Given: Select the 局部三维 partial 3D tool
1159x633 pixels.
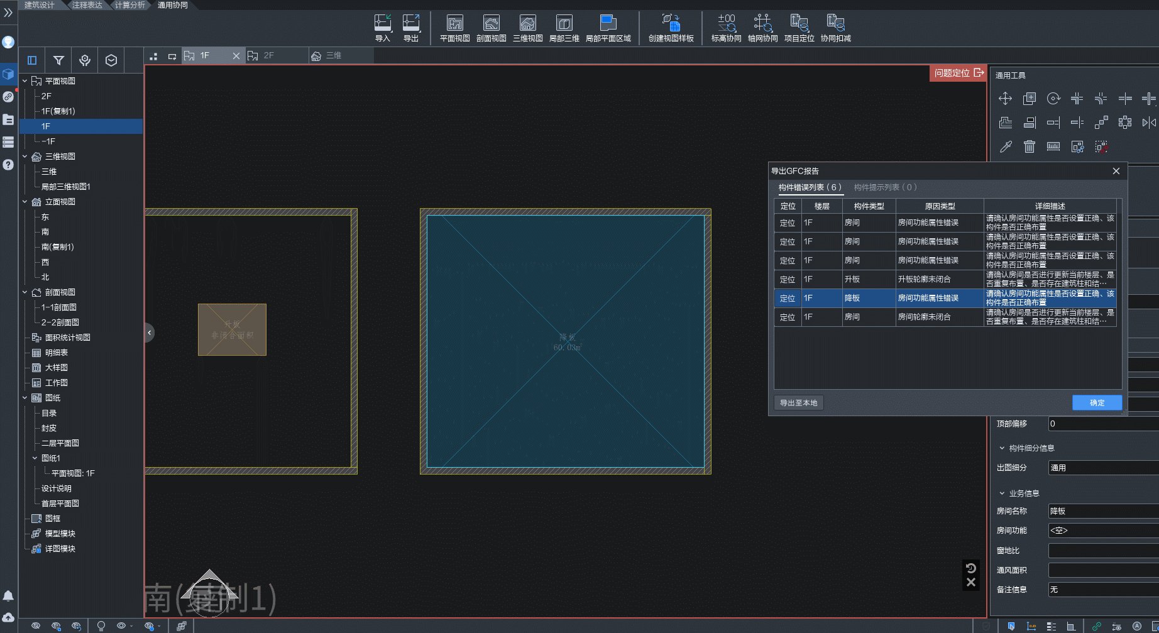Looking at the screenshot, I should click(564, 28).
